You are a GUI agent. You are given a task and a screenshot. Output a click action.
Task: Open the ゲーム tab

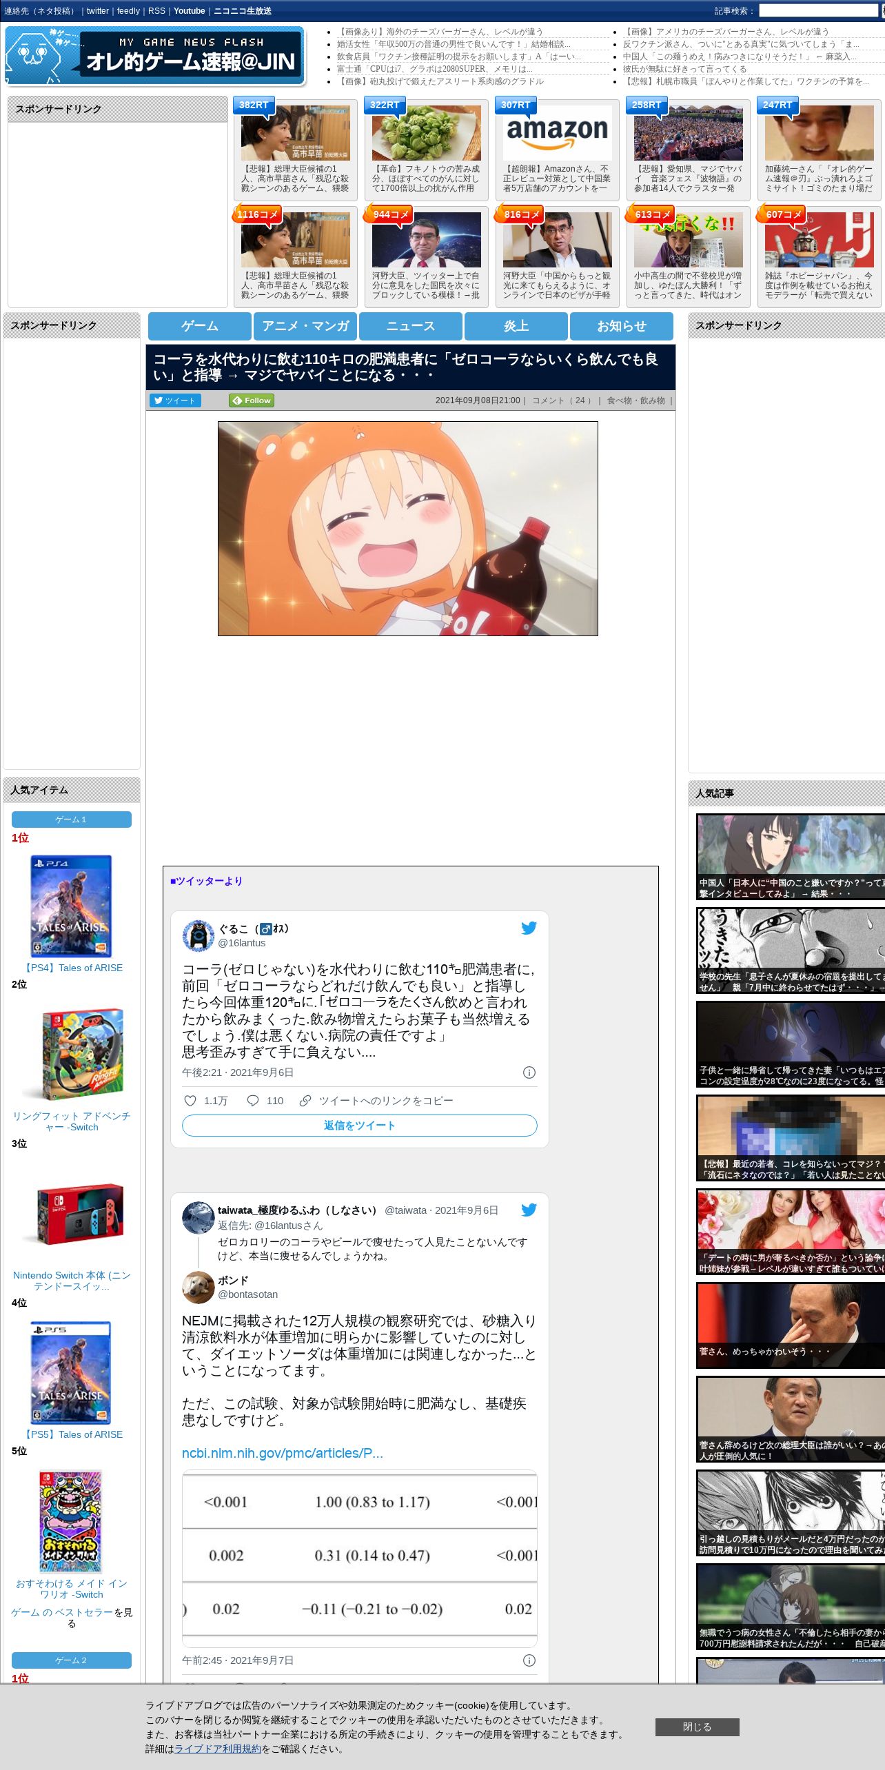(200, 326)
